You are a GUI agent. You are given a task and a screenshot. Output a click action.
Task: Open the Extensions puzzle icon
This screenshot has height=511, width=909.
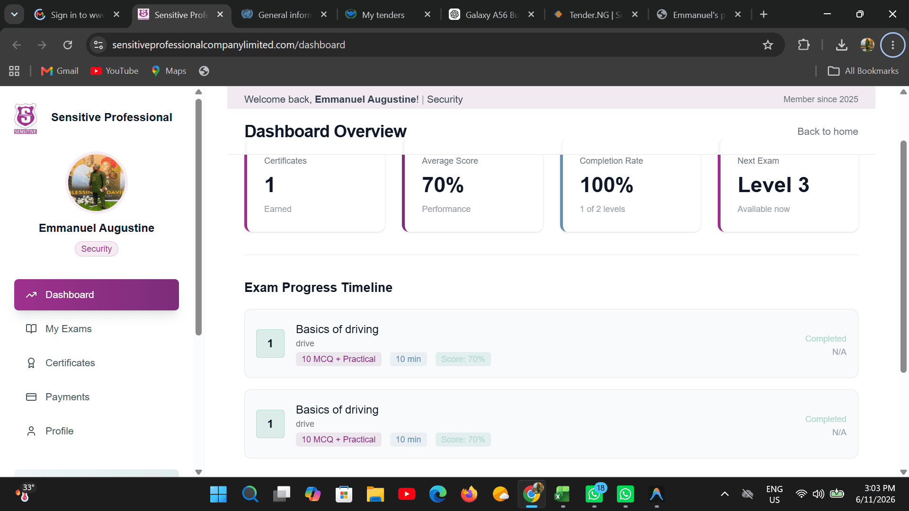pos(804,45)
